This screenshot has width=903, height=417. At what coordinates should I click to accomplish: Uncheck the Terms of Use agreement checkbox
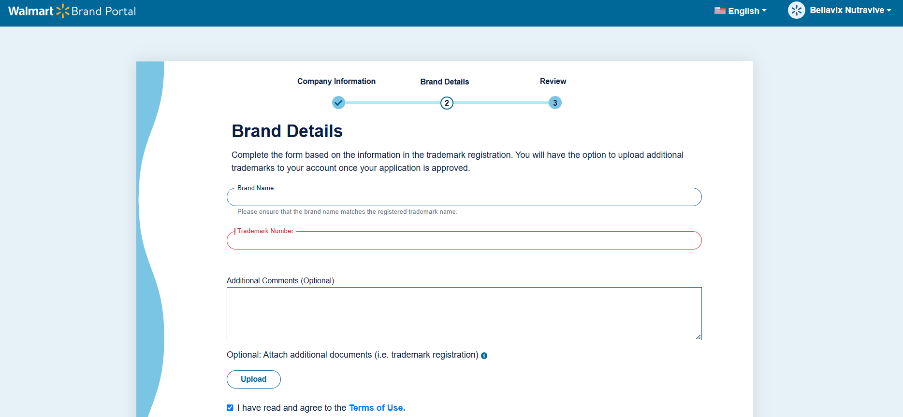[x=230, y=408]
